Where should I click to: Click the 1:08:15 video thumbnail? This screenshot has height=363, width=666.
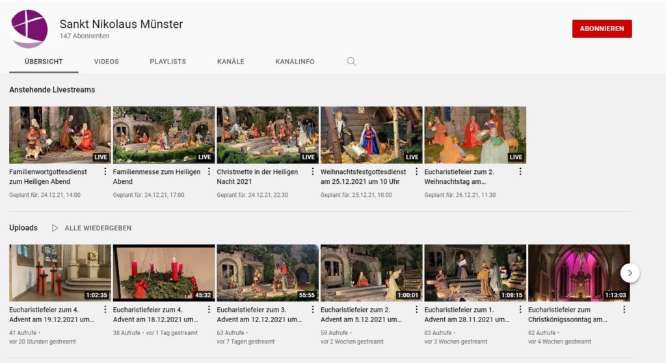475,273
